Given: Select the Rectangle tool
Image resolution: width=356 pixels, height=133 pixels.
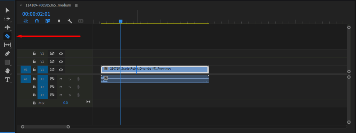Looking at the screenshot, I should tap(8, 62).
